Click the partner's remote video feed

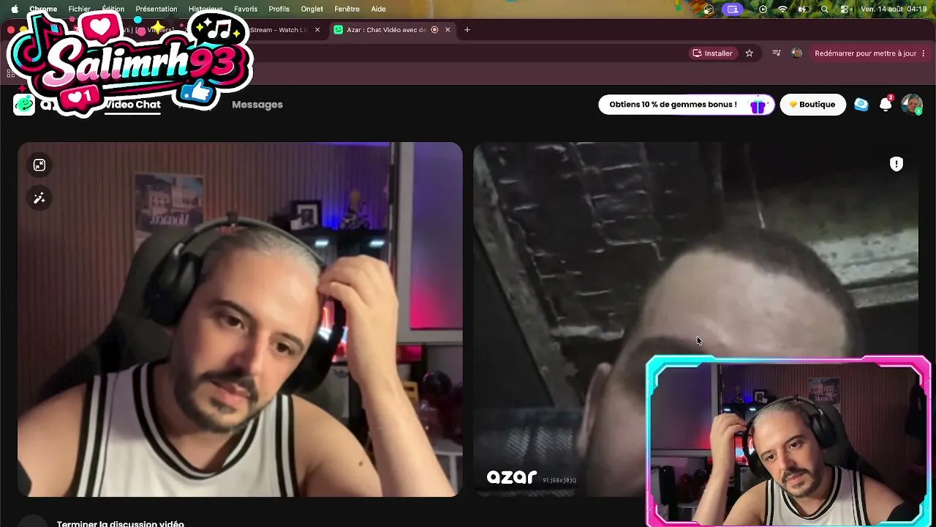(695, 319)
